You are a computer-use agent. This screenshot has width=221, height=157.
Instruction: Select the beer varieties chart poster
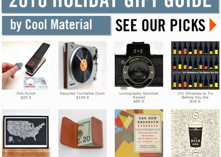click(195, 133)
